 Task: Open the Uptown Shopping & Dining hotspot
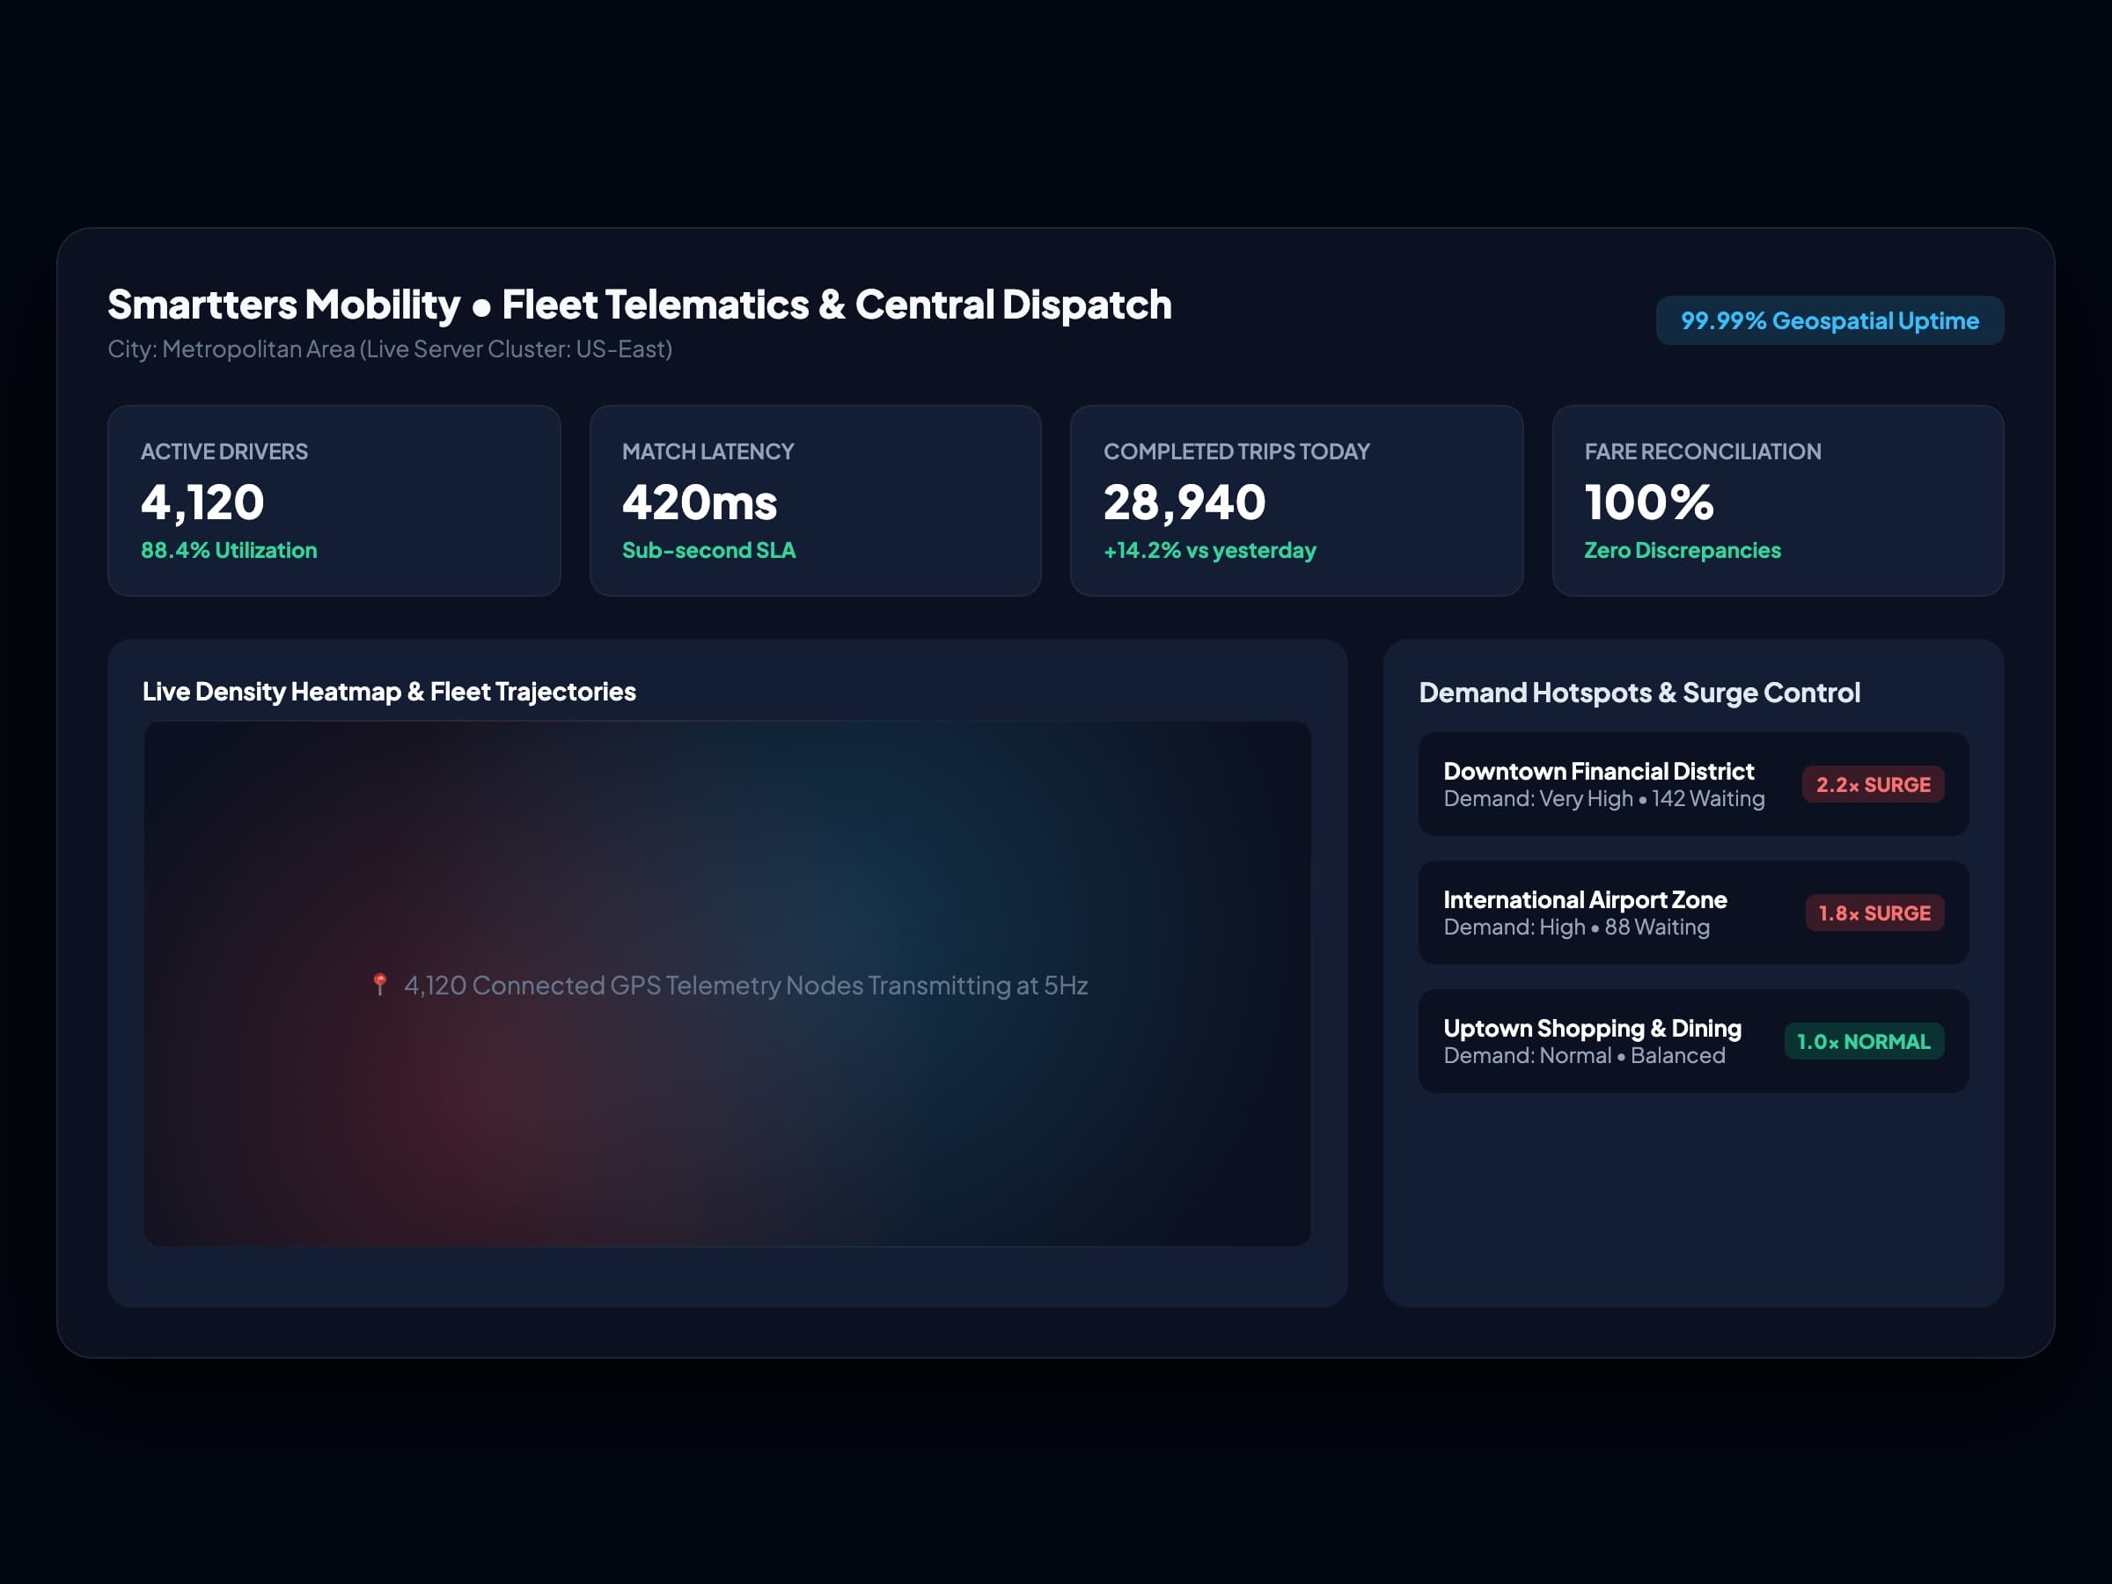(x=1693, y=1041)
